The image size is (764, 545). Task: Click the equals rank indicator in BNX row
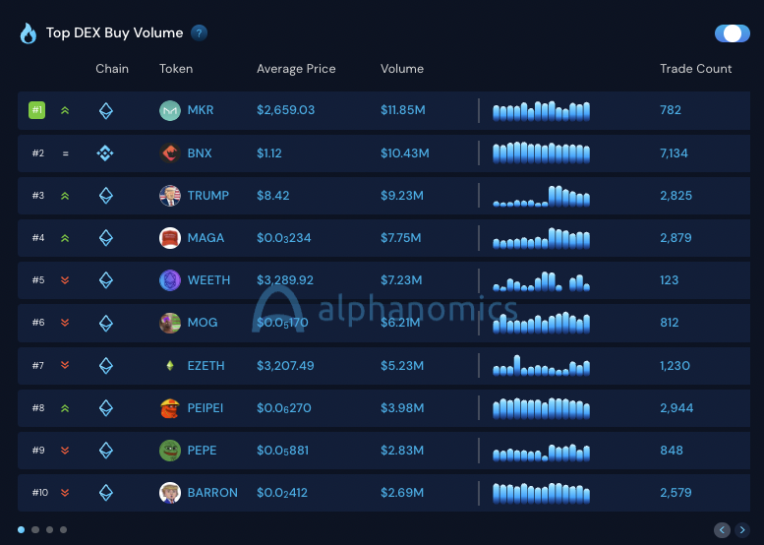(x=65, y=153)
